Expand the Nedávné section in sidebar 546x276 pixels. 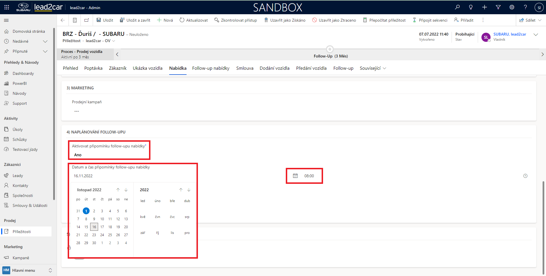[x=45, y=42]
